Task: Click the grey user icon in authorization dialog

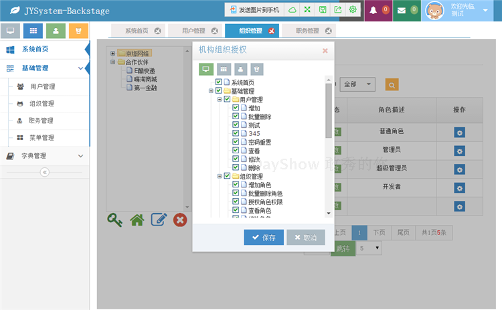Action: coord(241,69)
